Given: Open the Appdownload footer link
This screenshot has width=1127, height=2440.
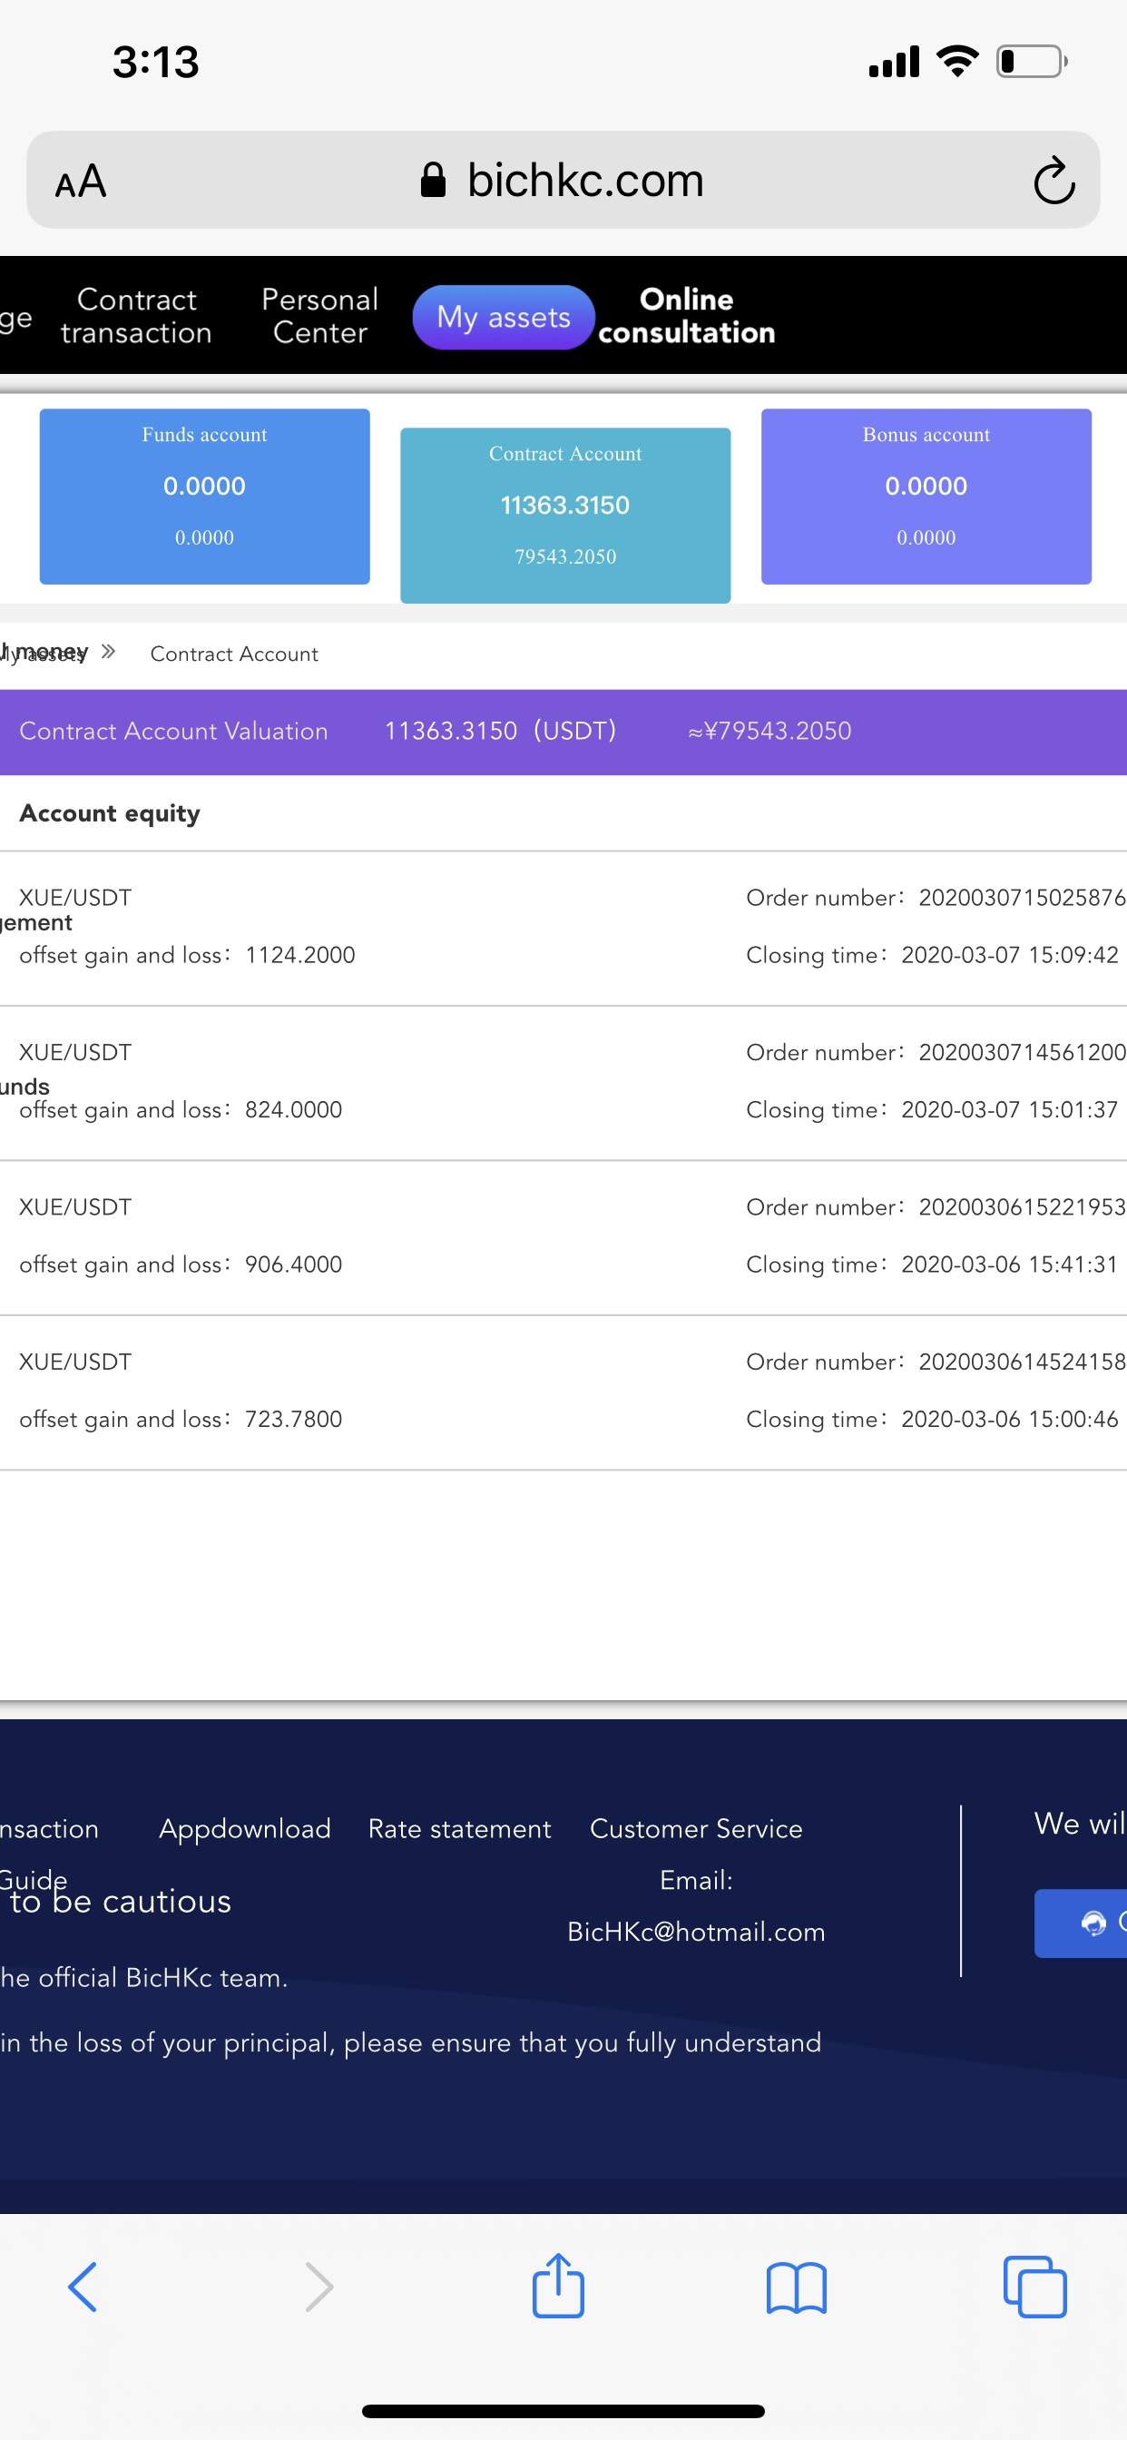Looking at the screenshot, I should (244, 1828).
